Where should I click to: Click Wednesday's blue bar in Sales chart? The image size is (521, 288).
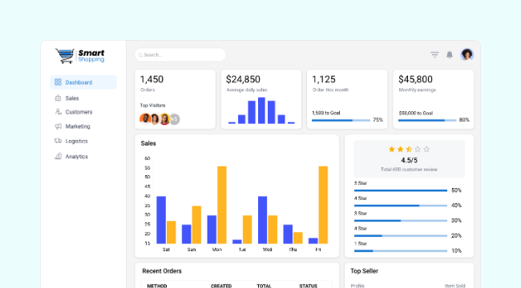click(262, 220)
